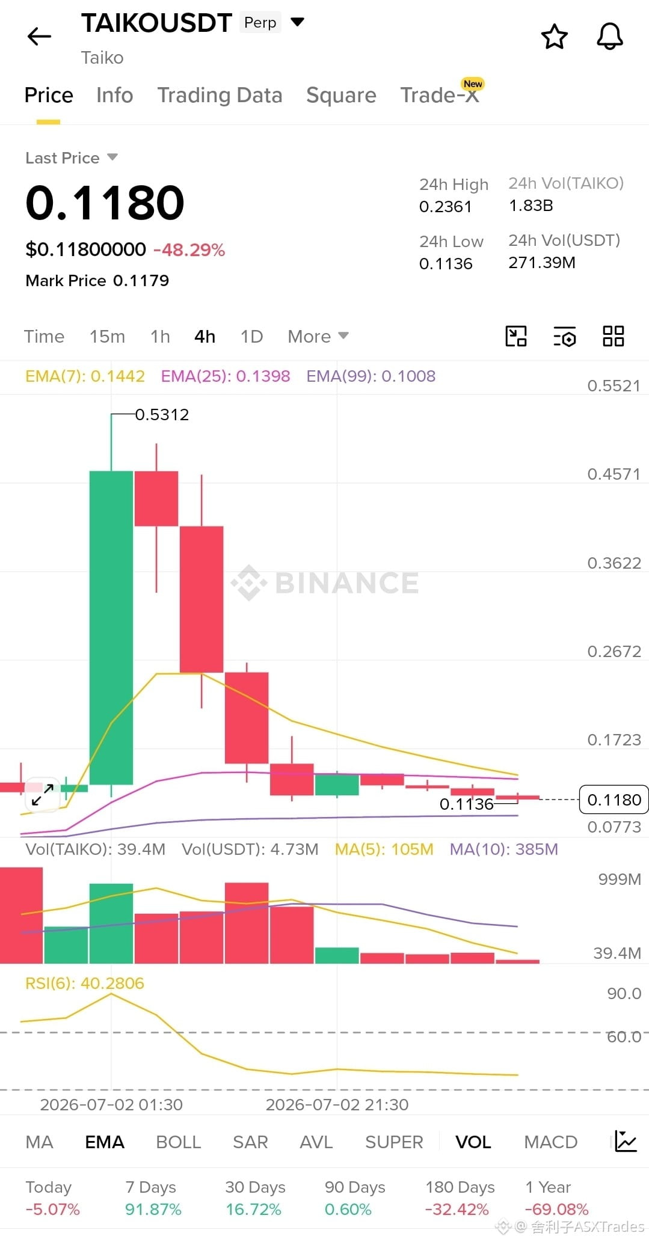649x1242 pixels.
Task: Expand the TAIKOUSDT pair selector arrow
Action: (297, 22)
